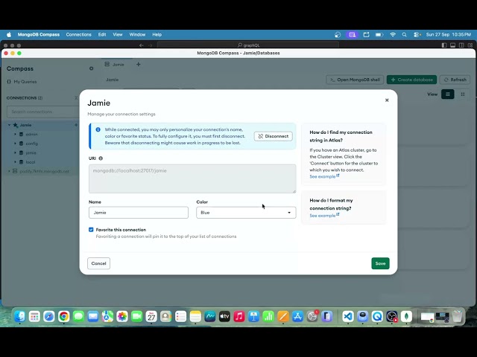Image resolution: width=477 pixels, height=357 pixels.
Task: Add a new tab with plus icon
Action: (x=139, y=65)
